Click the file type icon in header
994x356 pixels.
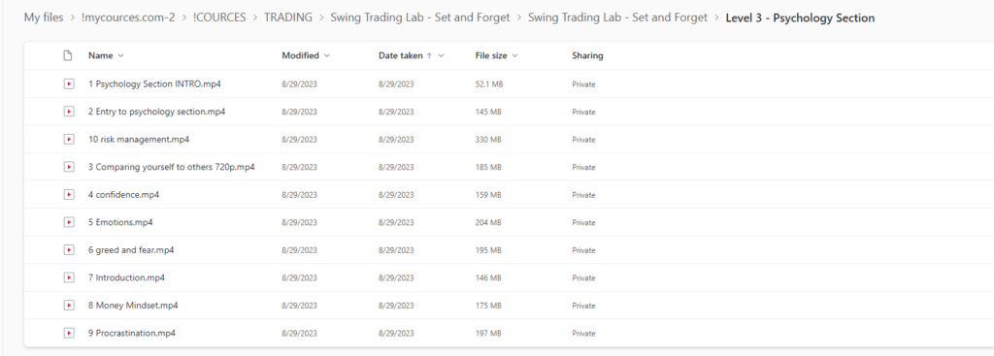tap(68, 55)
